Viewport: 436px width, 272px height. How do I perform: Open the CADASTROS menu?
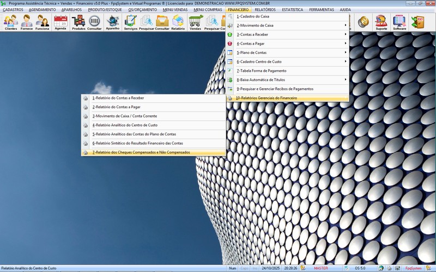13,10
